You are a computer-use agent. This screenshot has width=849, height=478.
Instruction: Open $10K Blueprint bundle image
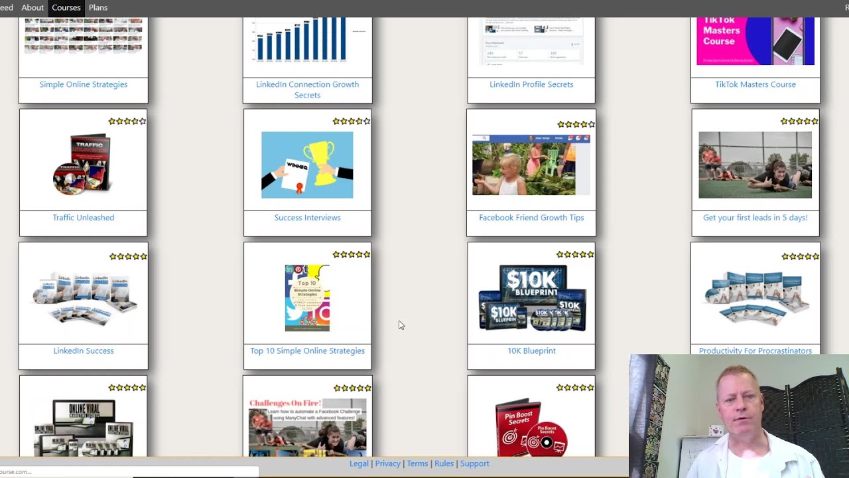coord(531,298)
